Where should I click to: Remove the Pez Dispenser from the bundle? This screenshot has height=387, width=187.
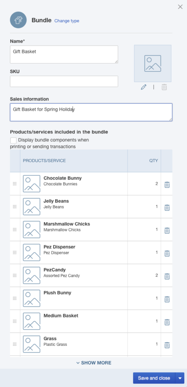[167, 253]
